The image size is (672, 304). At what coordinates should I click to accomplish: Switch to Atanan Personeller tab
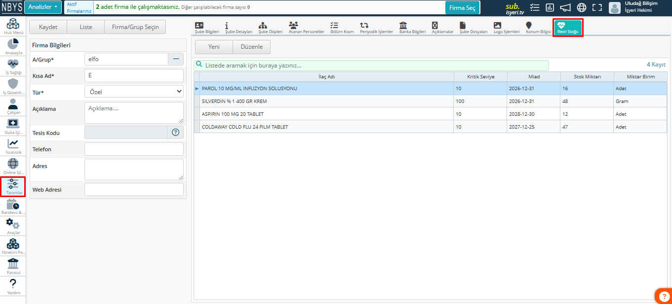point(306,28)
